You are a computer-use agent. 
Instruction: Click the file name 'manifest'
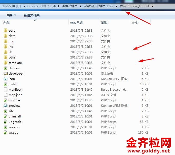coord(15,90)
